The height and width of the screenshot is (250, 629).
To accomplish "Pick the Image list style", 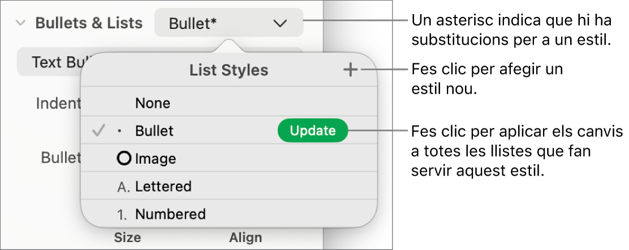I will click(156, 159).
